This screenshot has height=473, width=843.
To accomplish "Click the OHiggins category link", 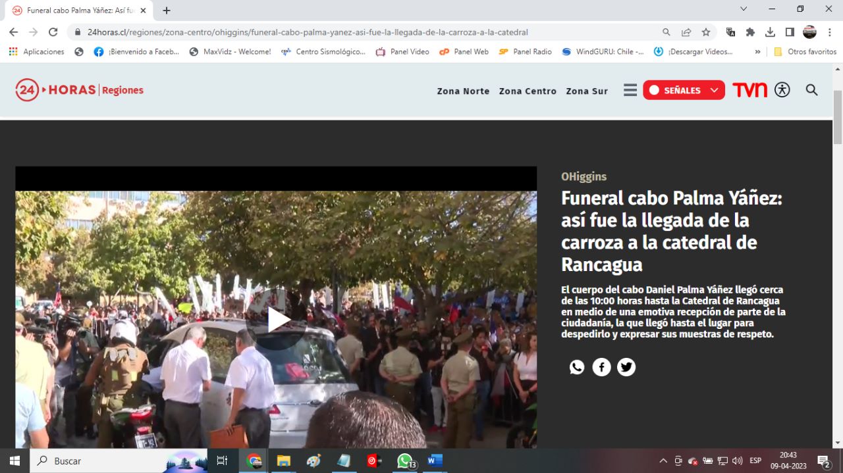I will pyautogui.click(x=584, y=176).
